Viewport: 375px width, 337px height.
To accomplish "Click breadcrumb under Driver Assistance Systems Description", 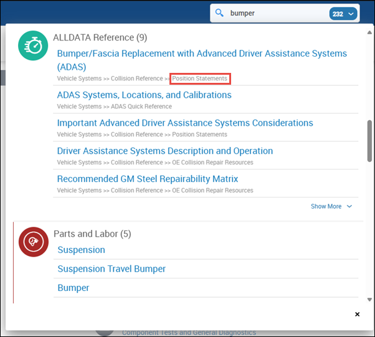I will (155, 163).
